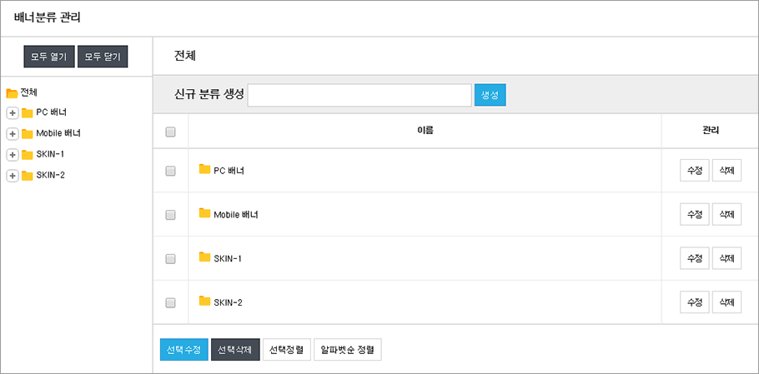The height and width of the screenshot is (374, 759).
Task: Expand the Mobile 배너 tree node with the plus button
Action: coord(13,134)
